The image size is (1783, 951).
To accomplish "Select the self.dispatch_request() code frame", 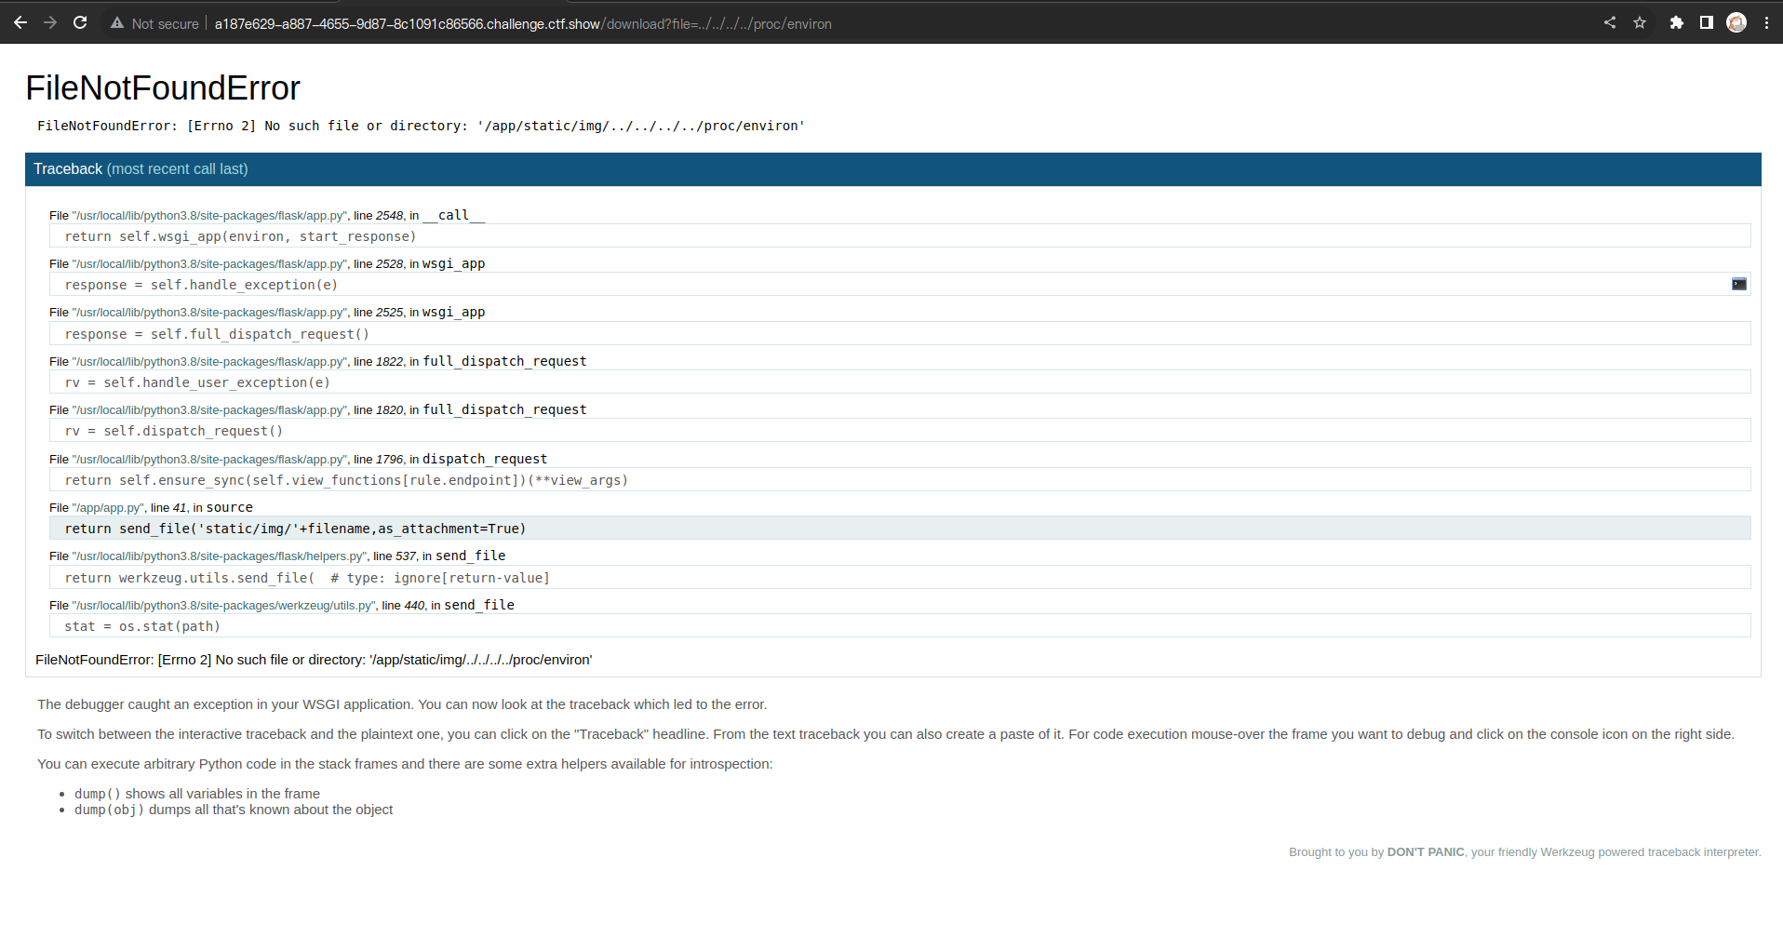I will [174, 431].
